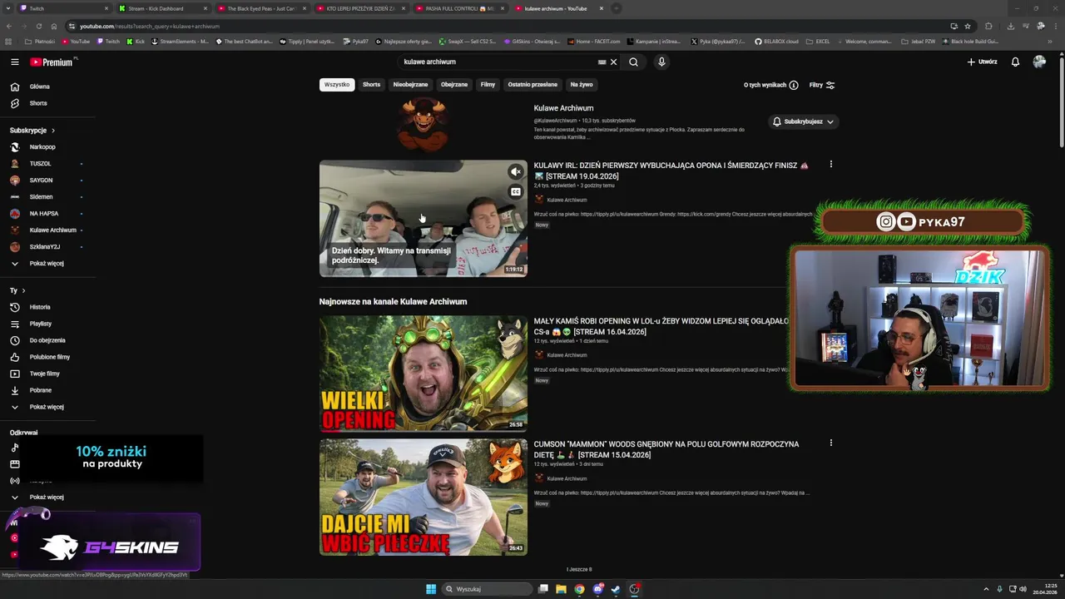The image size is (1065, 599).
Task: Clear the search box with X
Action: tap(613, 62)
